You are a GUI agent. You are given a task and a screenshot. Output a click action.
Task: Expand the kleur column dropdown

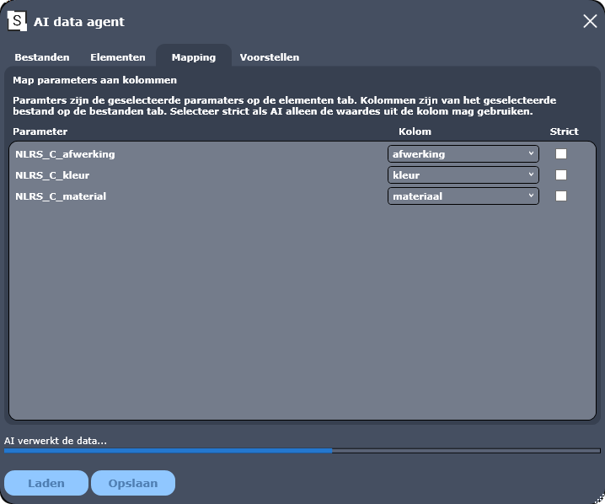click(x=463, y=175)
